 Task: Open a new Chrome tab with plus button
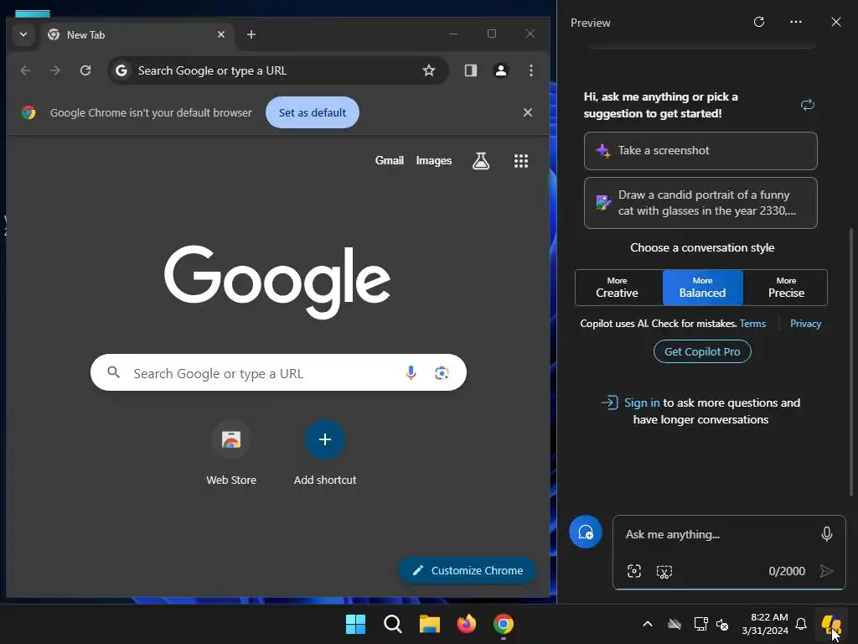pos(251,34)
